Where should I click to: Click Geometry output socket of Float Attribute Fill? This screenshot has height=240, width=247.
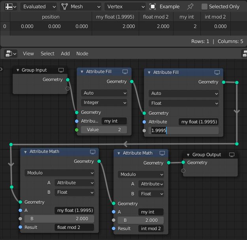coord(224,82)
